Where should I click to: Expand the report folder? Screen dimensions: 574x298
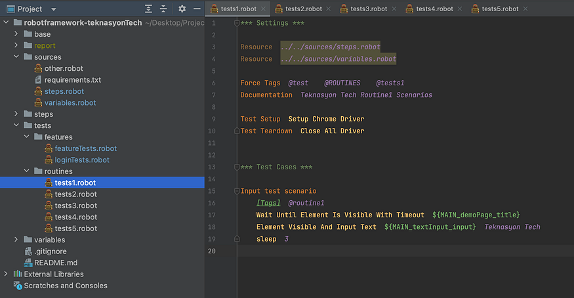pyautogui.click(x=16, y=45)
